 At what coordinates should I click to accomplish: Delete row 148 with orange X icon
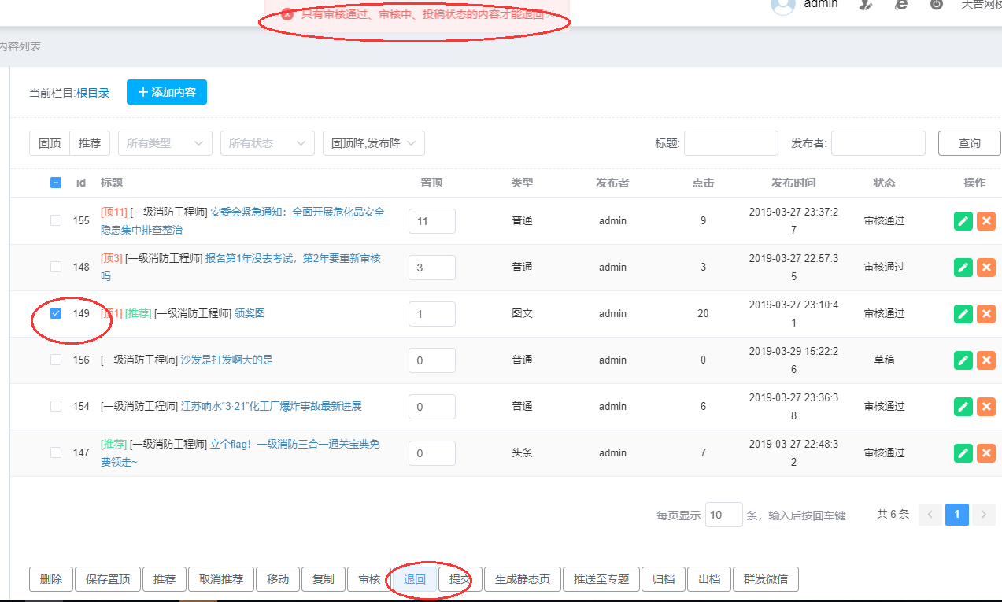(985, 268)
